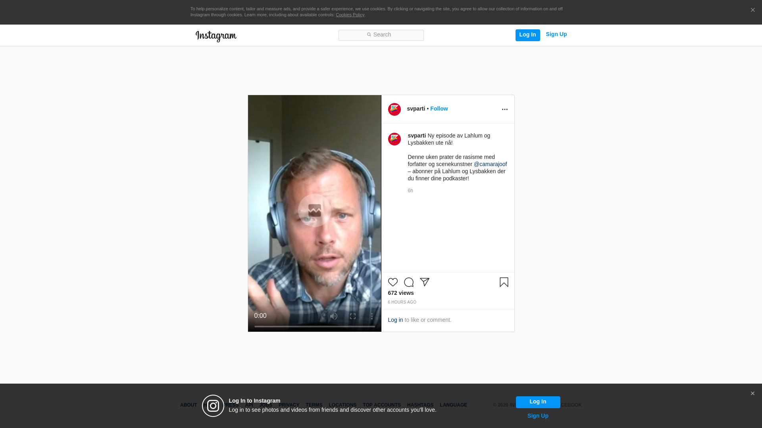Image resolution: width=762 pixels, height=428 pixels.
Task: Click the Search input field
Action: click(x=381, y=35)
